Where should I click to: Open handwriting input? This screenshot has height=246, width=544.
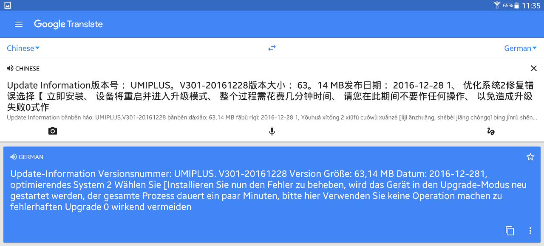pos(491,131)
